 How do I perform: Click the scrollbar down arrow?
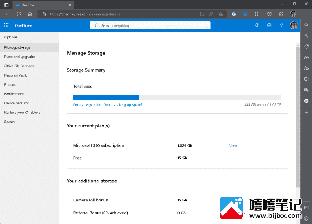point(298,222)
